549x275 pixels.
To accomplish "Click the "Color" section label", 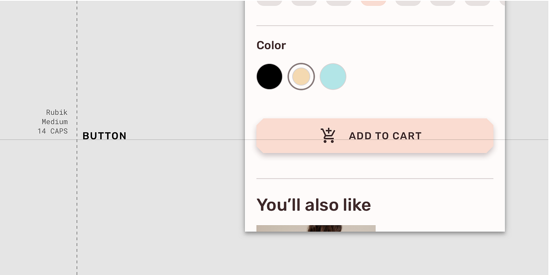I will point(271,45).
